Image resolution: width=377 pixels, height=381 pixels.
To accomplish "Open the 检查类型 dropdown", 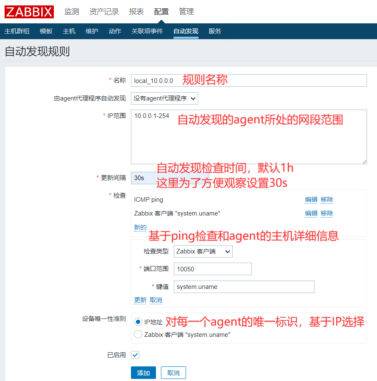I will click(x=203, y=251).
